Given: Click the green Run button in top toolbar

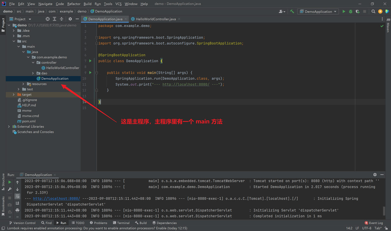Looking at the screenshot, I should click(344, 12).
